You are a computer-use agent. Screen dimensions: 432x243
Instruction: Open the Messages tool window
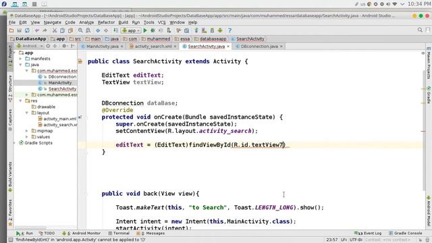tap(151, 234)
